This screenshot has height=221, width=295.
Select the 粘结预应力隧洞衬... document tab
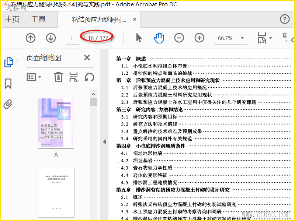tap(99, 20)
